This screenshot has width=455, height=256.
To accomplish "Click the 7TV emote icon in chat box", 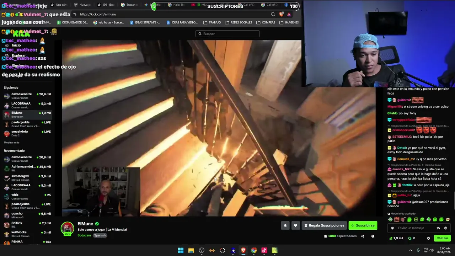I will pyautogui.click(x=438, y=228).
